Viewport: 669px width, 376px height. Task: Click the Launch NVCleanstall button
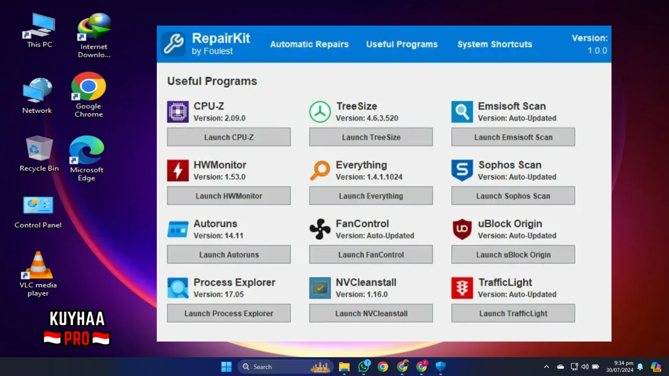click(371, 313)
